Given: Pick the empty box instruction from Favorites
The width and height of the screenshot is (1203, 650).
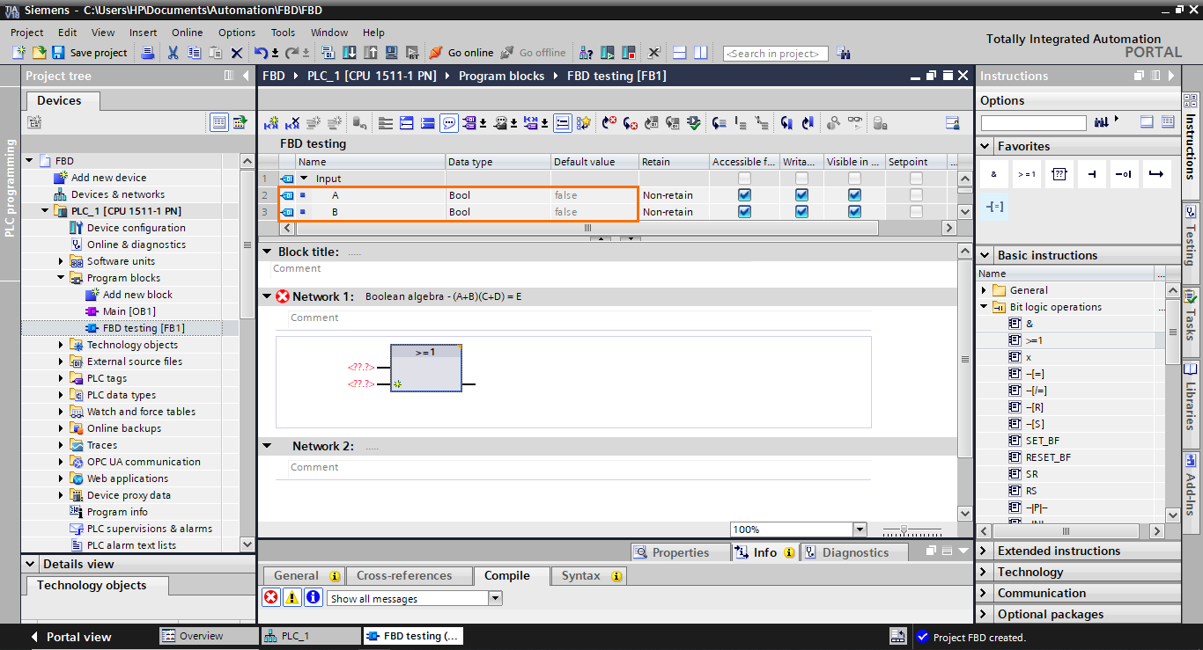Looking at the screenshot, I should (x=1059, y=173).
